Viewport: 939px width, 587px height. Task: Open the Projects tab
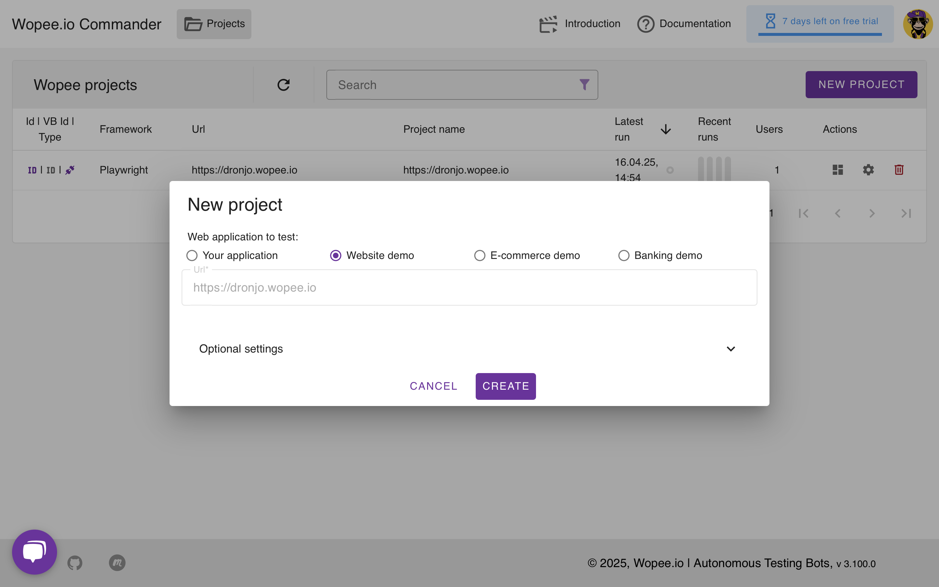tap(214, 24)
